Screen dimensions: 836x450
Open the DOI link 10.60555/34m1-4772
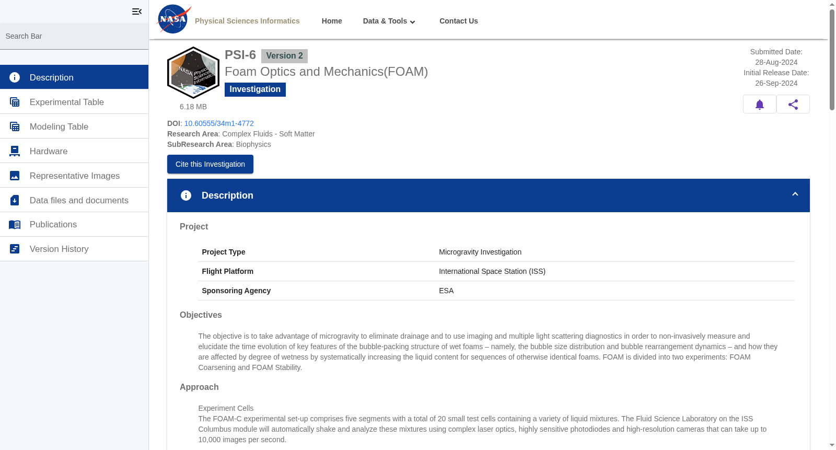219,123
